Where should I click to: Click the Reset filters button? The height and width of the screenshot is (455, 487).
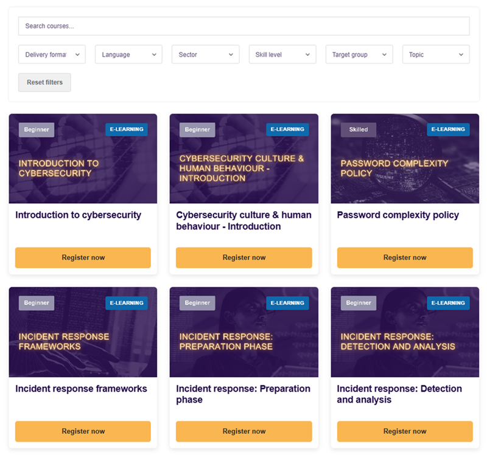tap(44, 82)
